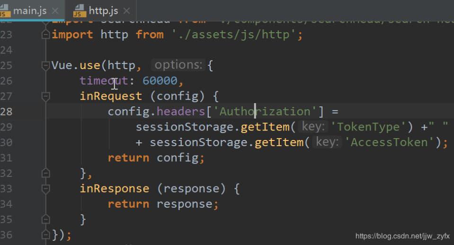
Task: Click fold end marker at line 32
Action: click(x=45, y=173)
